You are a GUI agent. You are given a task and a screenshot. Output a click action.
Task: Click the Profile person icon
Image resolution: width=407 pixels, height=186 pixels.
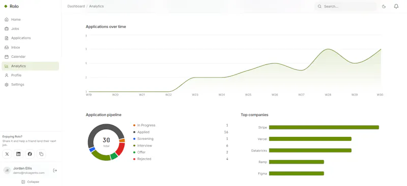[7, 76]
